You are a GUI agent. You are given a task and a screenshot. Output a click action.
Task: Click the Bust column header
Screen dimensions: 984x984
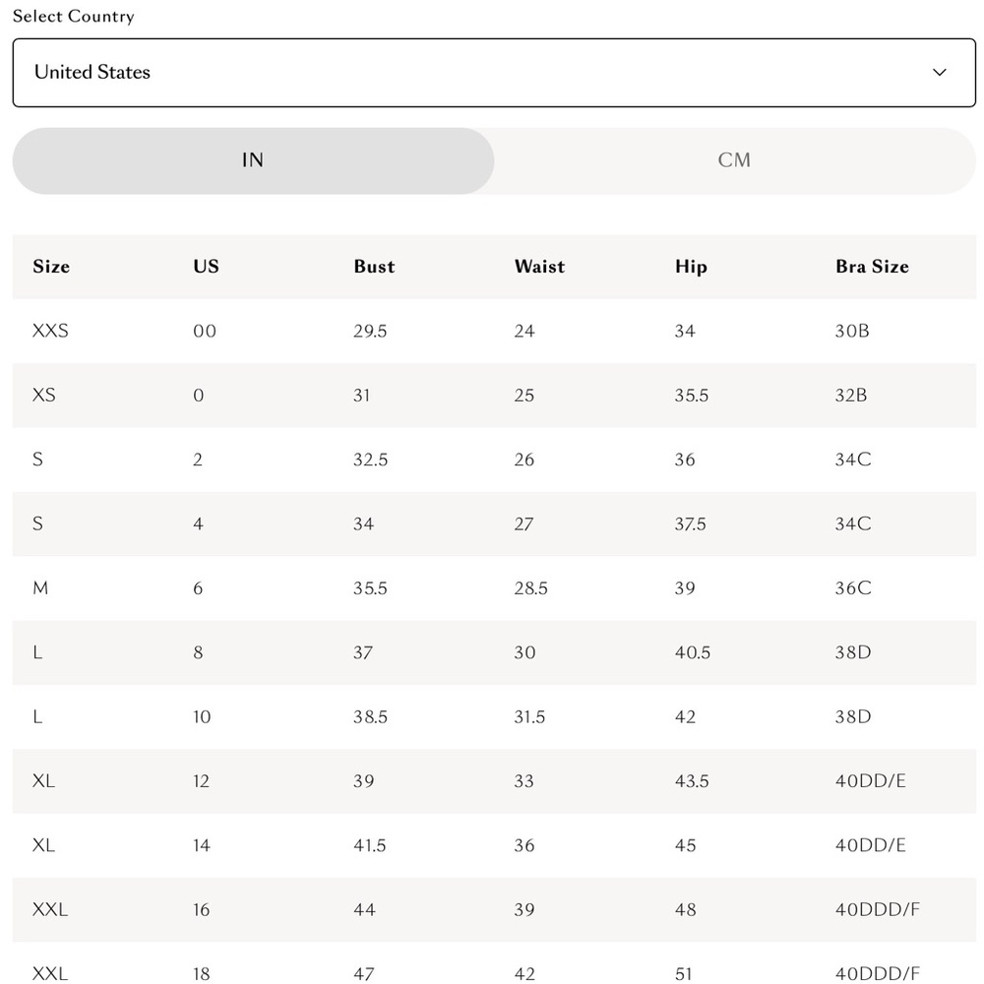click(x=374, y=267)
